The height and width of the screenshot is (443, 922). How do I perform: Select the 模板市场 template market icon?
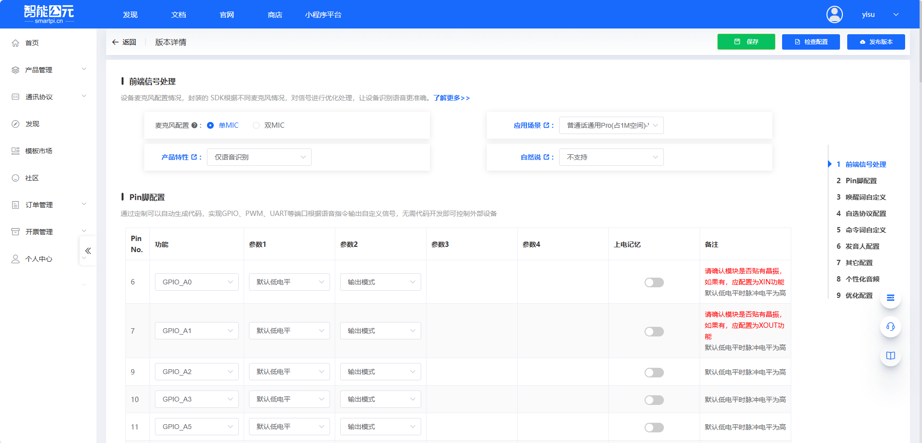coord(15,150)
